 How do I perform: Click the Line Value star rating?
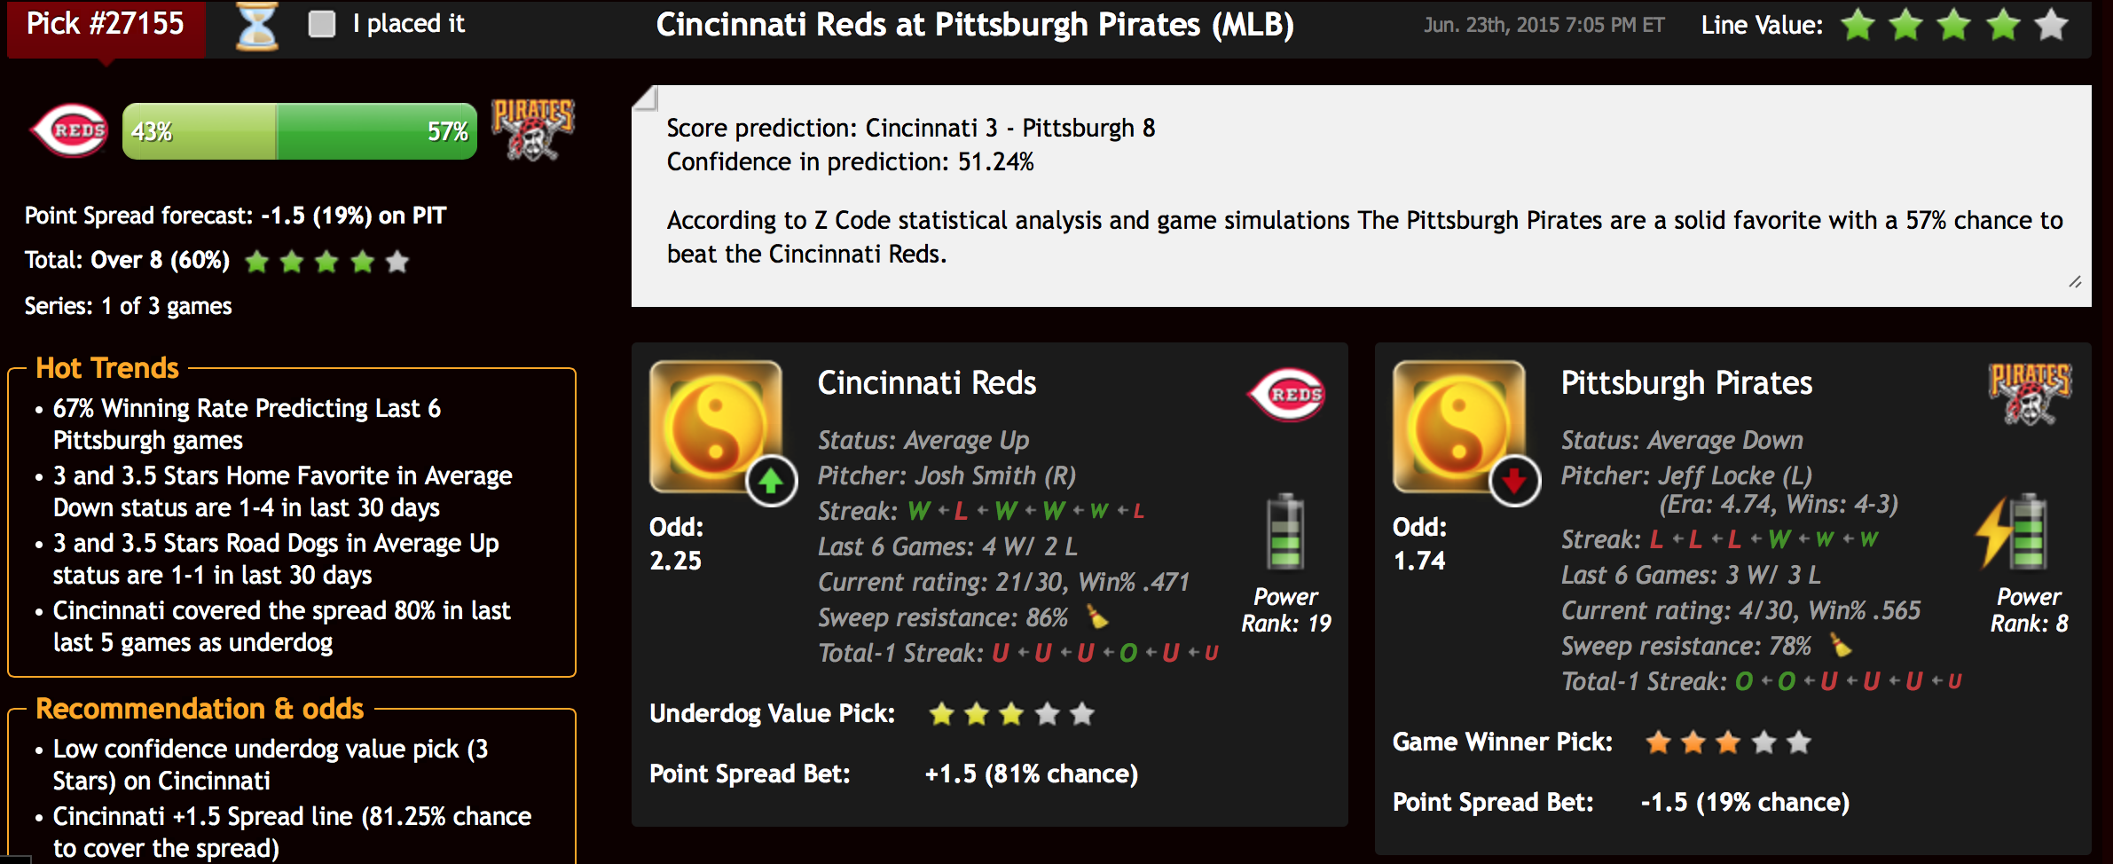[x=1954, y=25]
